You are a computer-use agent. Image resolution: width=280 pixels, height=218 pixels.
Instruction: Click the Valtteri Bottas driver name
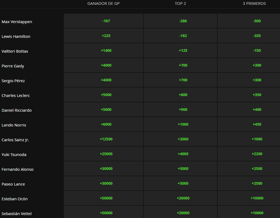coord(15,51)
